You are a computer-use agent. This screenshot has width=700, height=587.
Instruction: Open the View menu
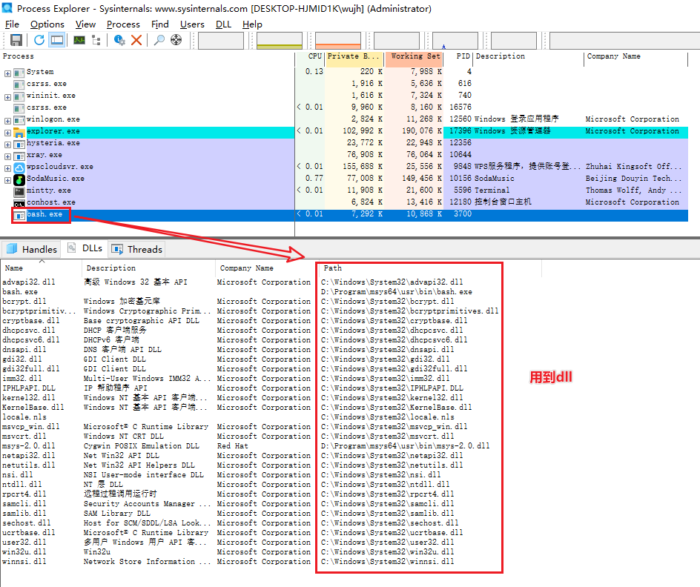point(85,24)
